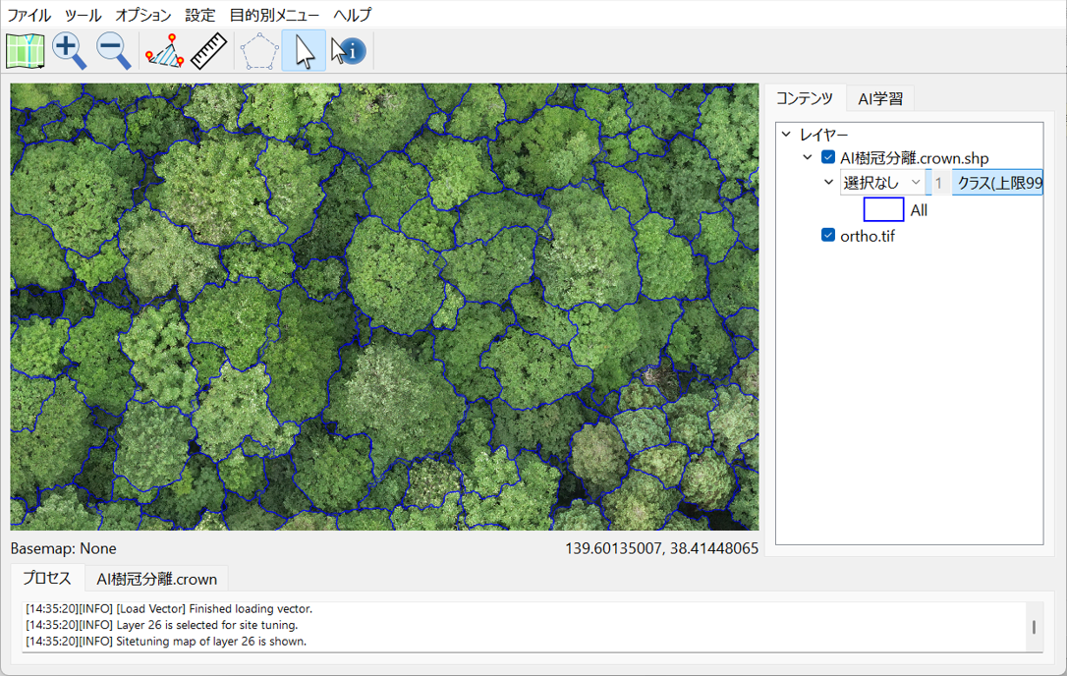Viewport: 1067px width, 676px height.
Task: Select the zoom in magnifier tool
Action: [69, 51]
